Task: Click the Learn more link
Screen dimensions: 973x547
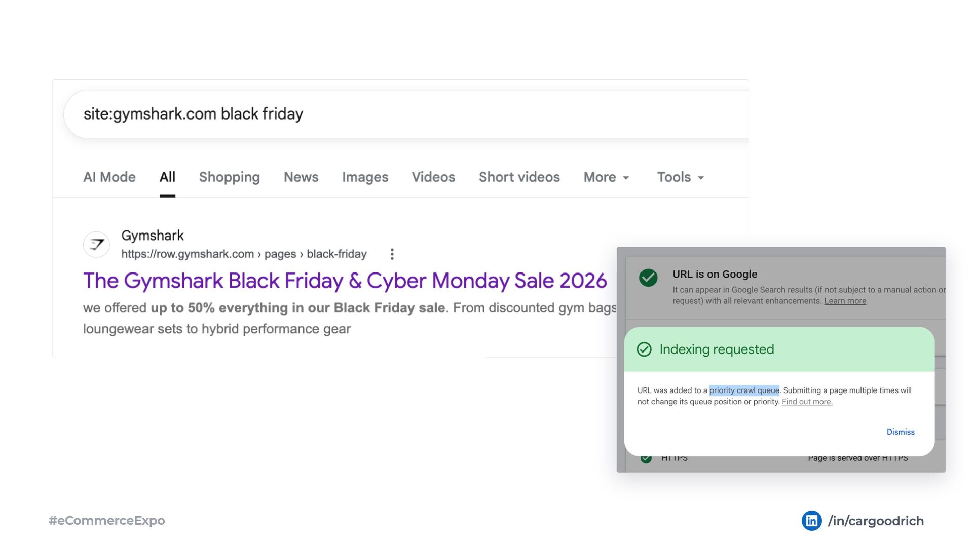Action: 845,301
